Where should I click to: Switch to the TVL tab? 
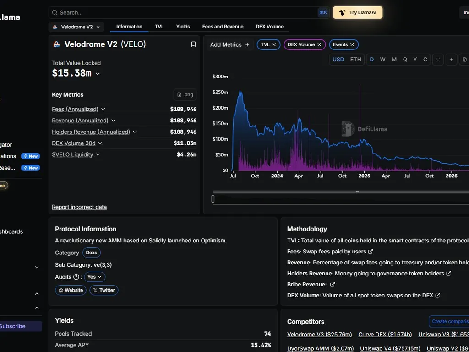[x=159, y=27]
